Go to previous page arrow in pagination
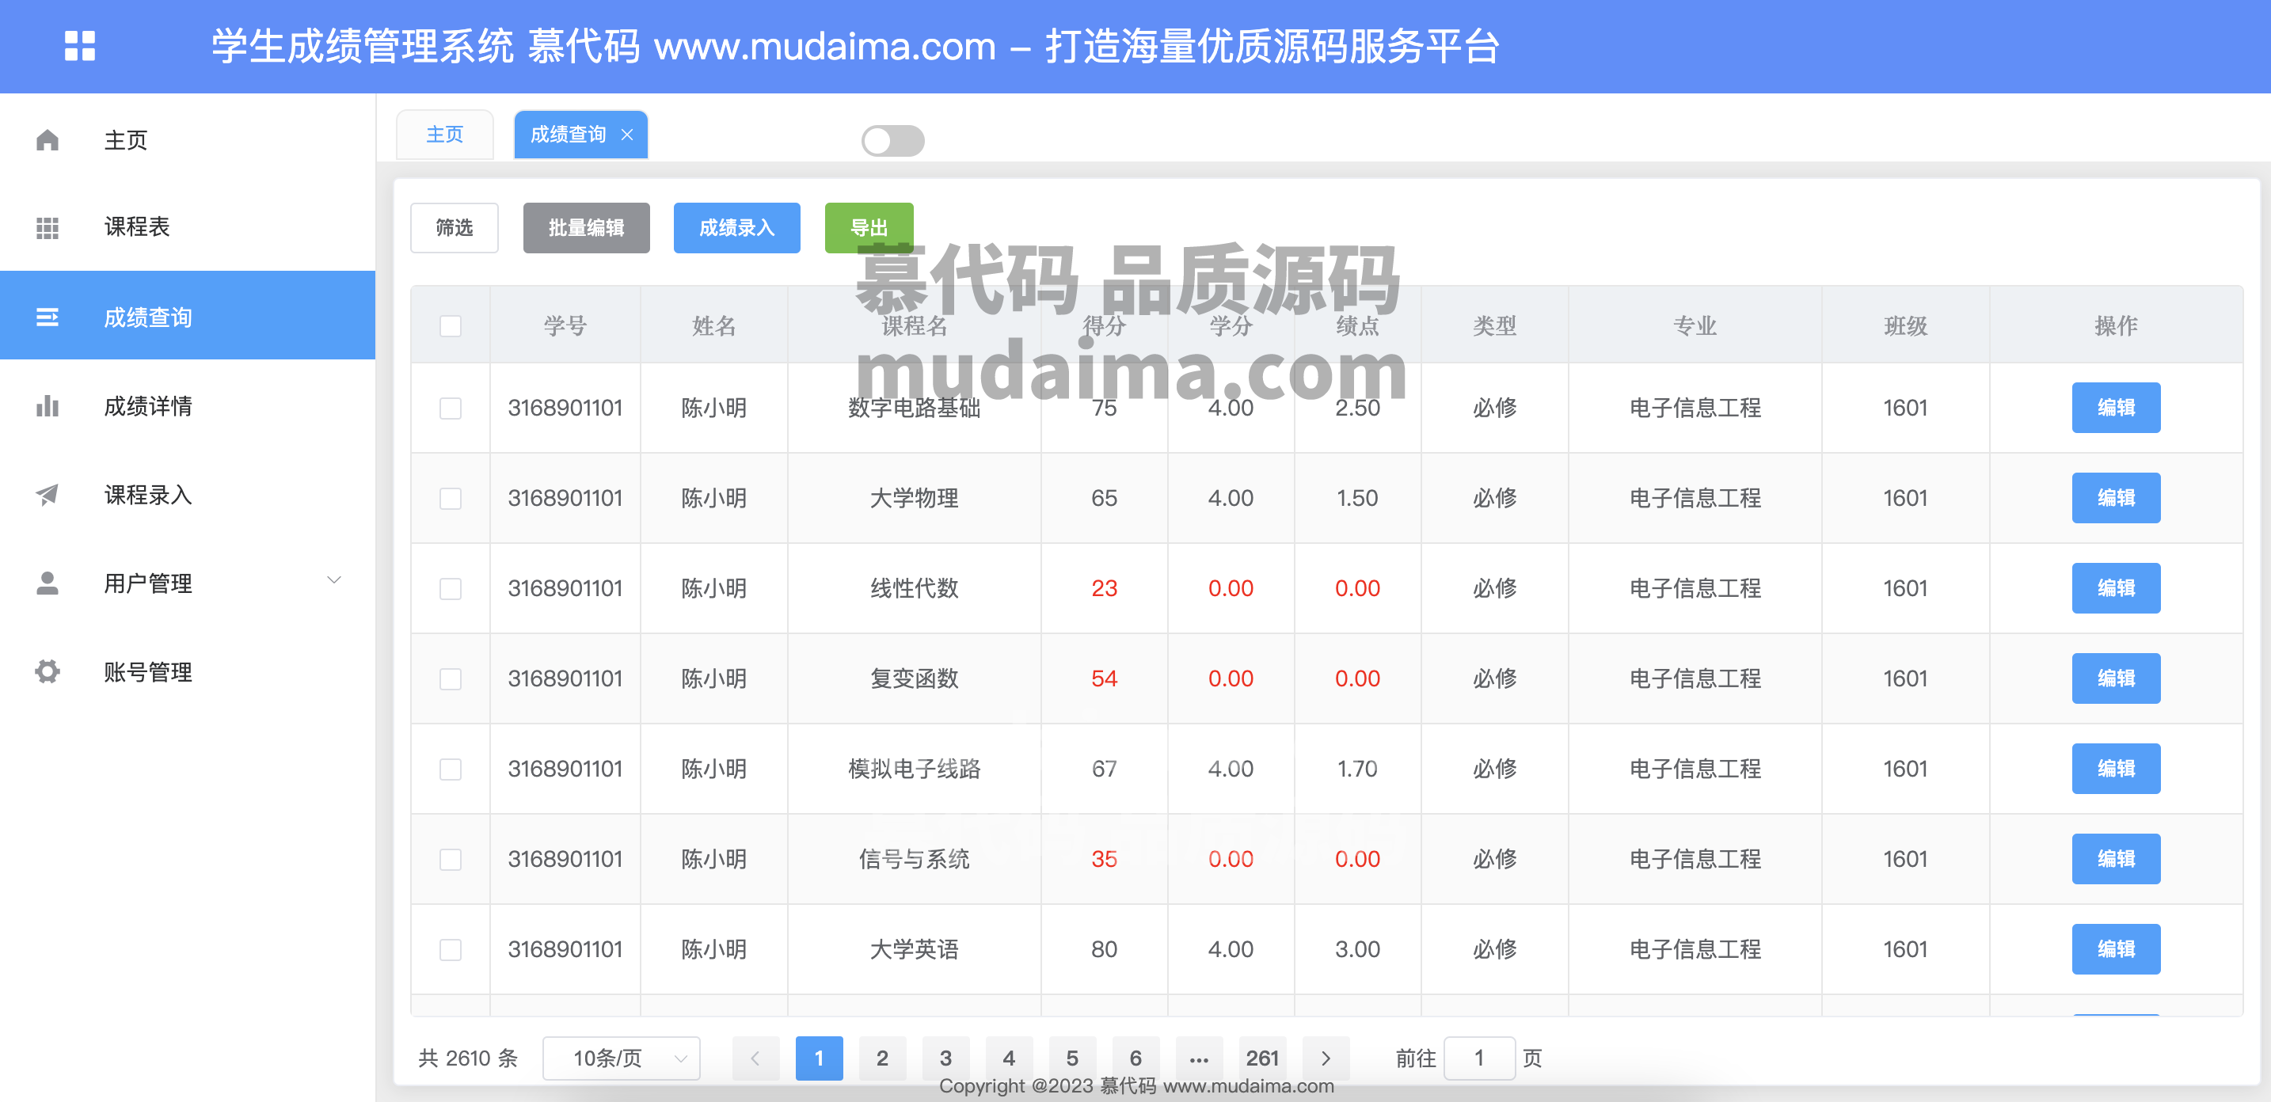The image size is (2271, 1102). 755,1058
